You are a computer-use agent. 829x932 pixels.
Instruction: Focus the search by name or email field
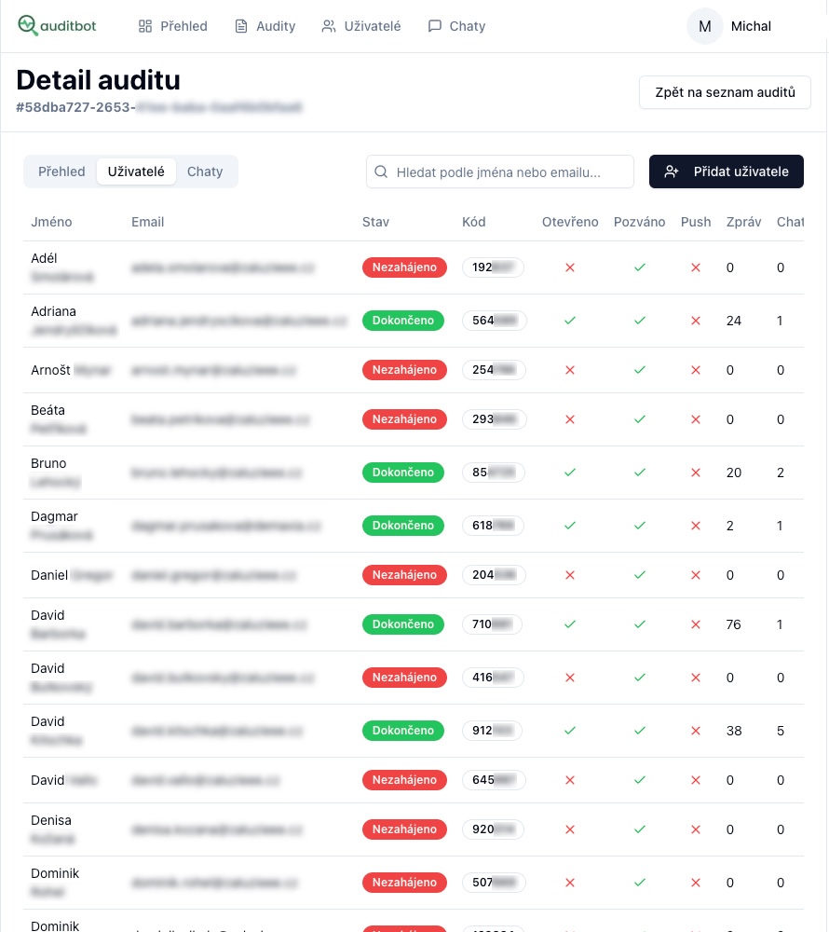tap(500, 171)
